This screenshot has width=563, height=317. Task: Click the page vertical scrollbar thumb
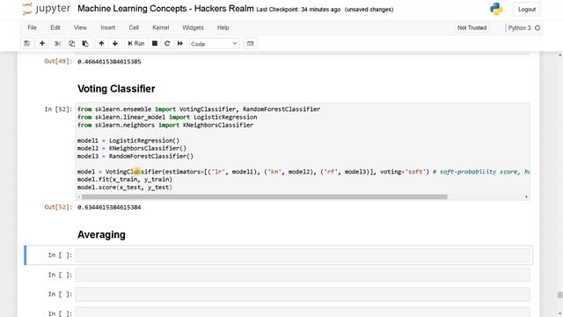pyautogui.click(x=559, y=295)
